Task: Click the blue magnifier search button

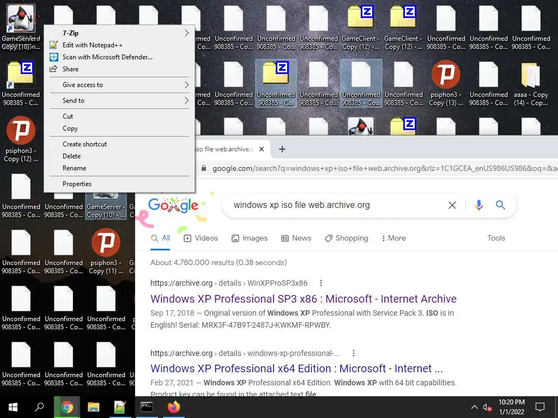Action: click(x=500, y=205)
